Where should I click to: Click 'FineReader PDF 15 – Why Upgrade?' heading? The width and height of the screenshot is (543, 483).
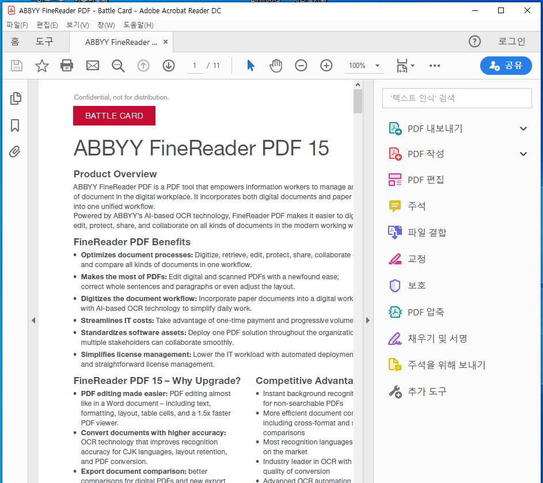click(x=157, y=381)
